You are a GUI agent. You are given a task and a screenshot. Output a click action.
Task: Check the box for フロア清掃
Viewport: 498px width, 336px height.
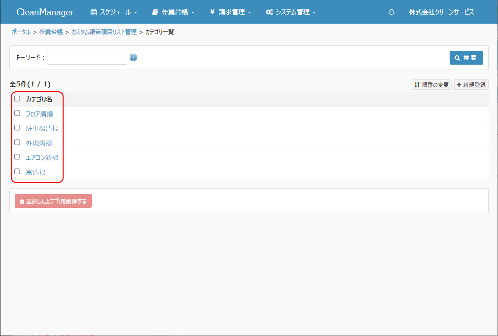pos(17,113)
